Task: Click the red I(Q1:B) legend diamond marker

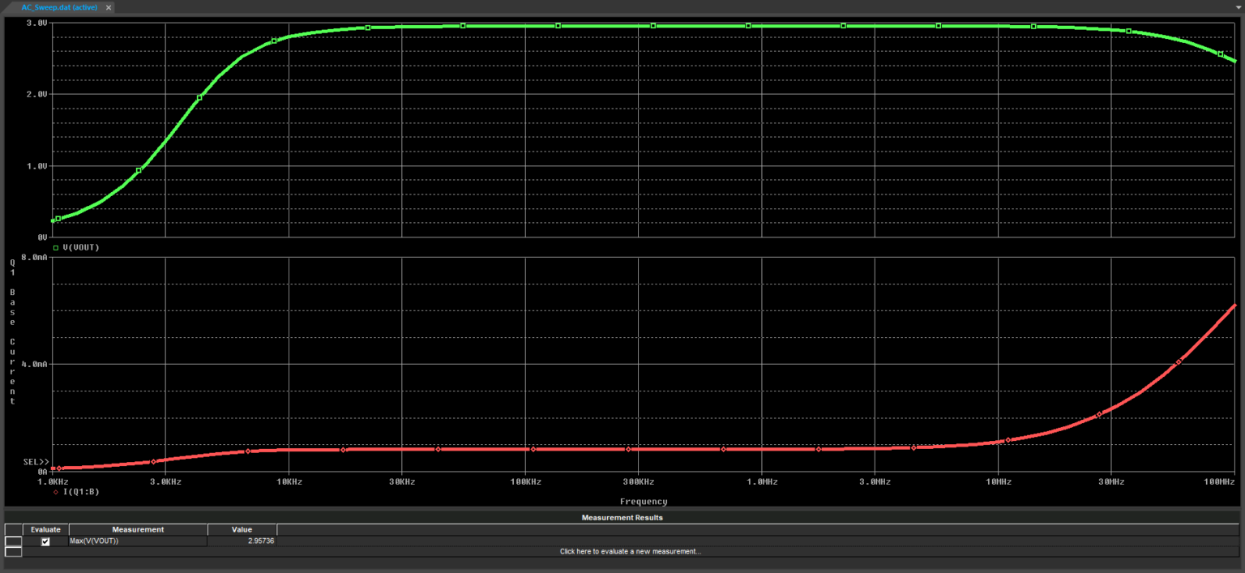Action: tap(56, 491)
